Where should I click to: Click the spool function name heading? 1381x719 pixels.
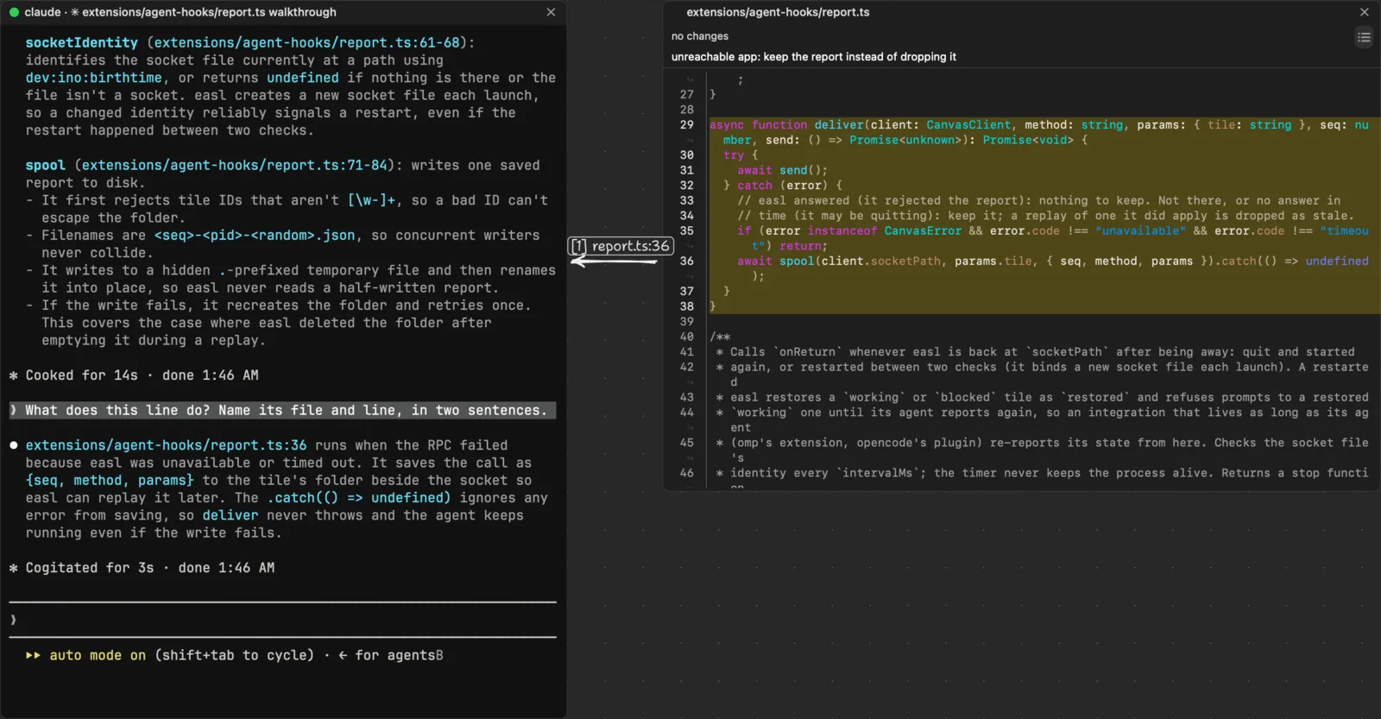45,165
